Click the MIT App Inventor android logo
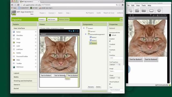The width and height of the screenshot is (172, 97). [14, 13]
